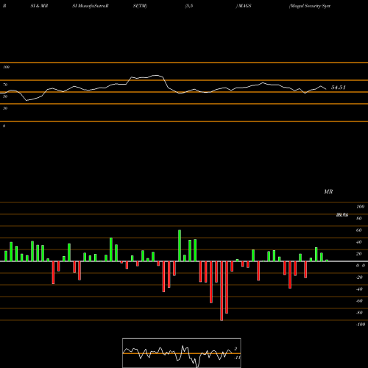
Task: Click the Magal Security Sys title text
Action: tap(310, 6)
